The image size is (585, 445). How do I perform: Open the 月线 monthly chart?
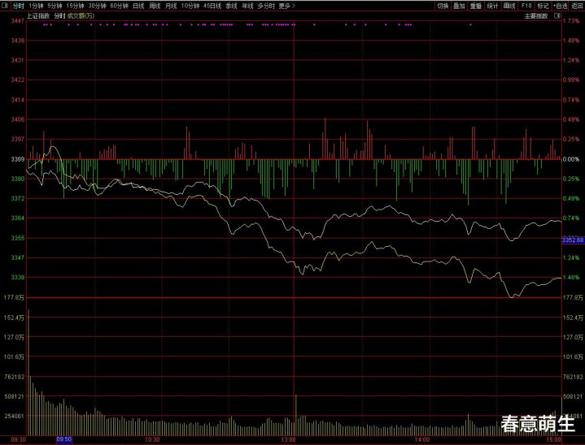coord(171,6)
